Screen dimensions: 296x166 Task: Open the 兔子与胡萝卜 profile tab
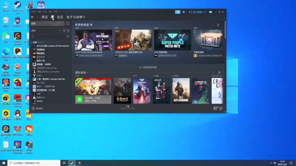[x=76, y=17]
